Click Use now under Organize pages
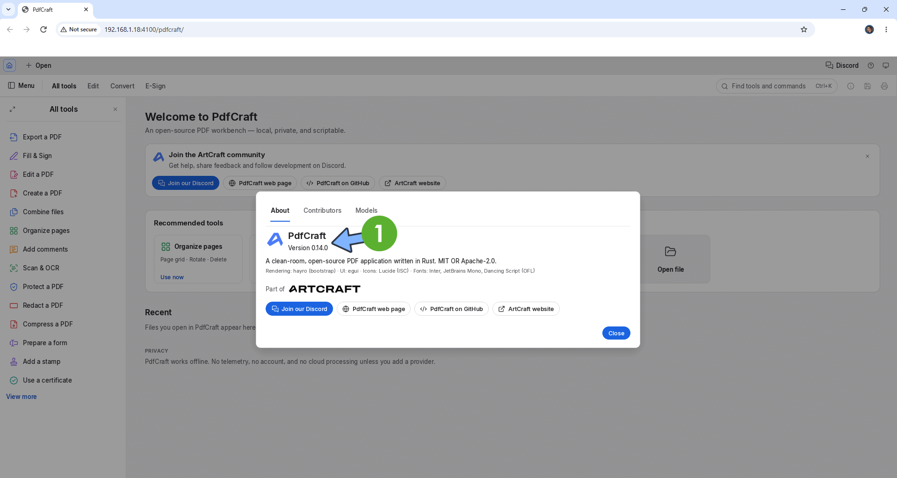This screenshot has width=897, height=478. pos(172,277)
